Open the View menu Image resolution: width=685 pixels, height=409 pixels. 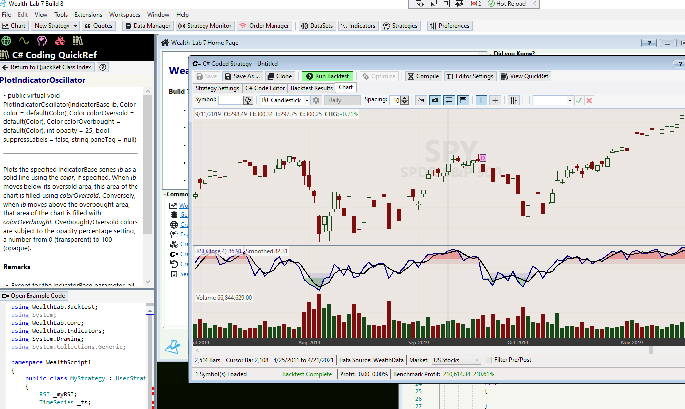41,15
